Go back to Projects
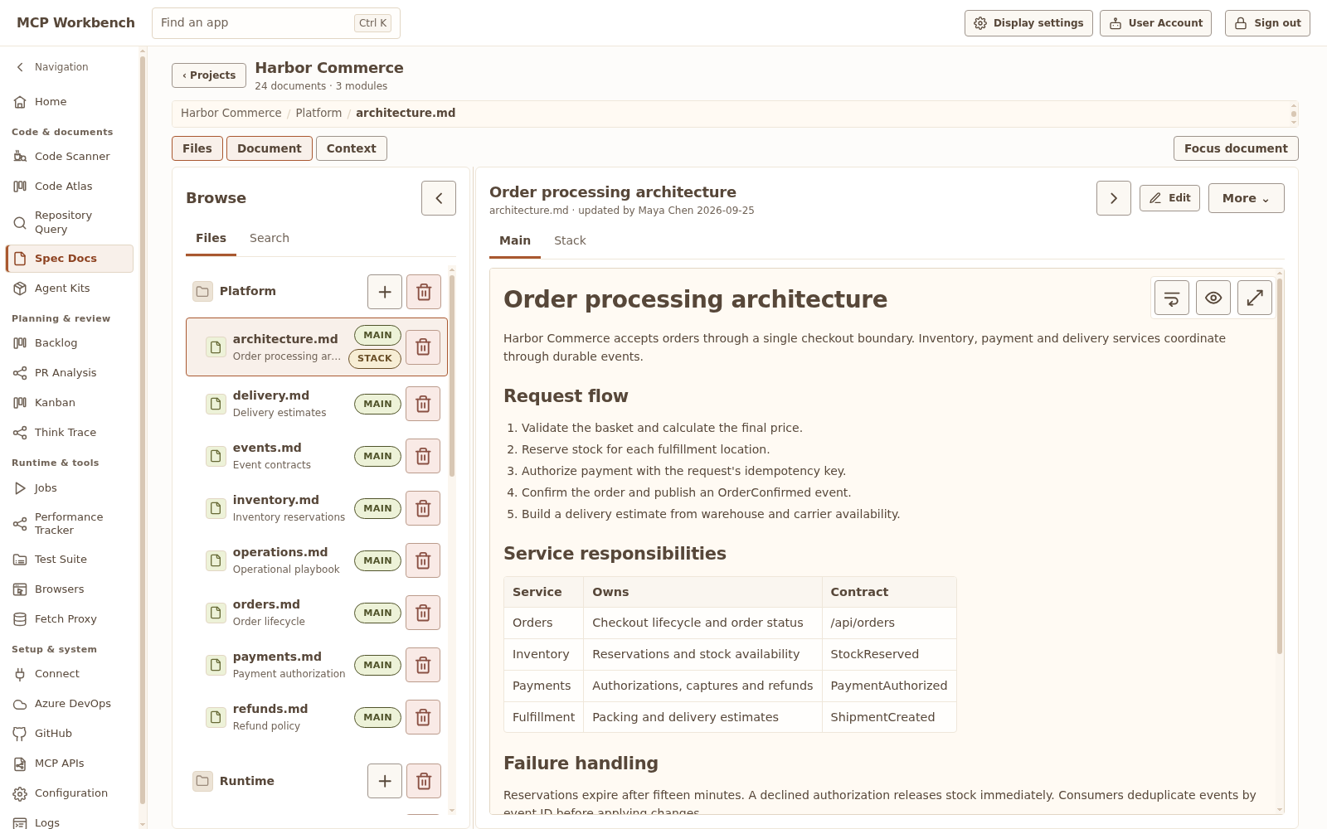 (209, 75)
